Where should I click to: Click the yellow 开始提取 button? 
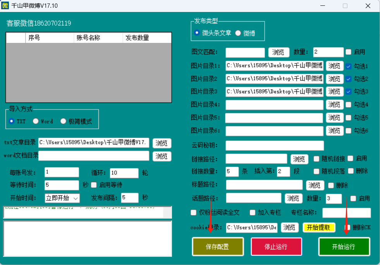click(x=318, y=227)
